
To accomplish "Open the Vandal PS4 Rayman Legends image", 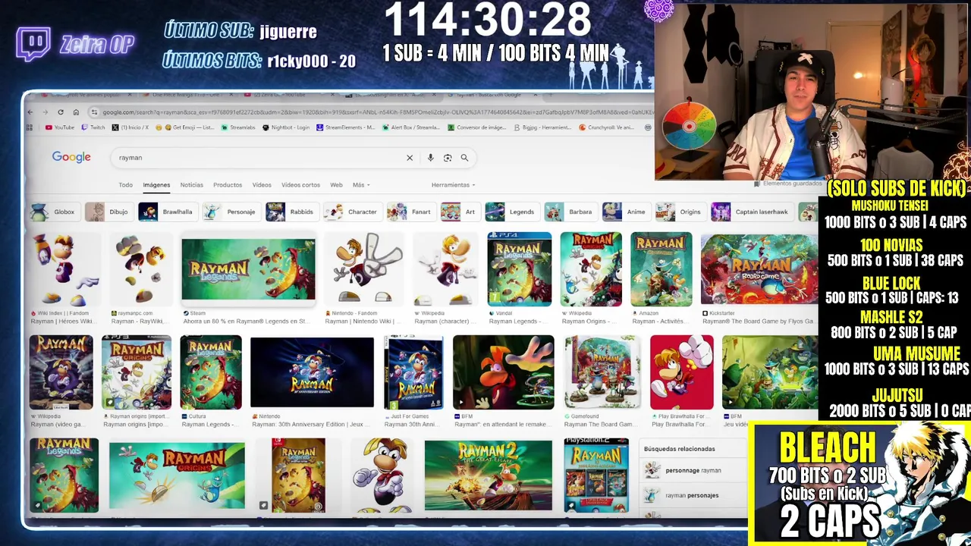I will pos(519,269).
